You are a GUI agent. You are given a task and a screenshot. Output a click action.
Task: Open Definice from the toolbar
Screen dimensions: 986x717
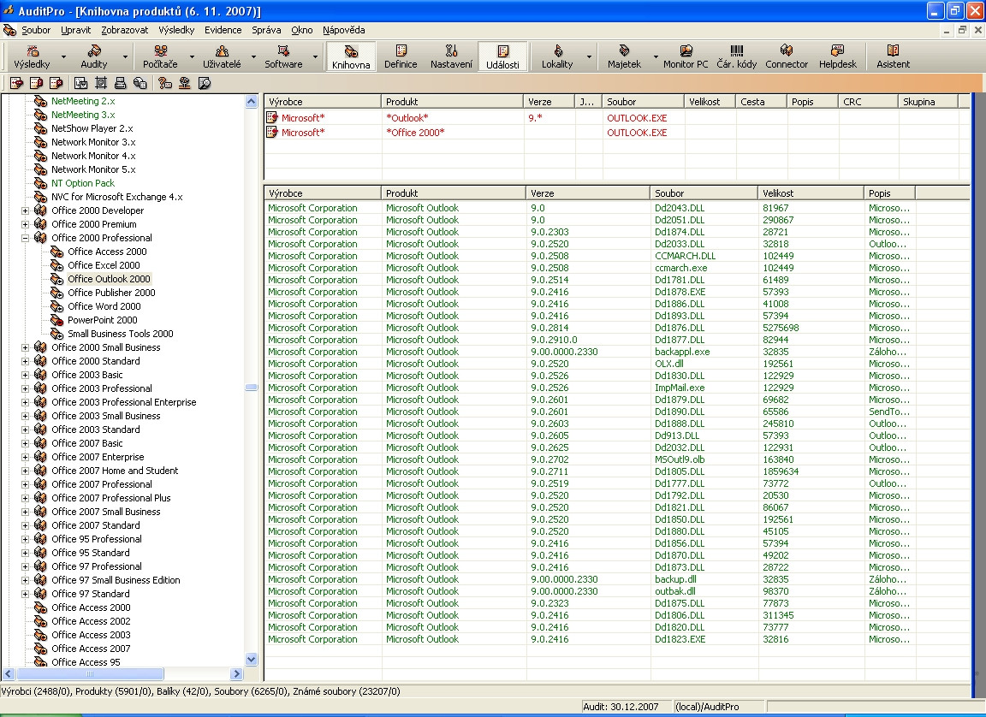coord(401,56)
